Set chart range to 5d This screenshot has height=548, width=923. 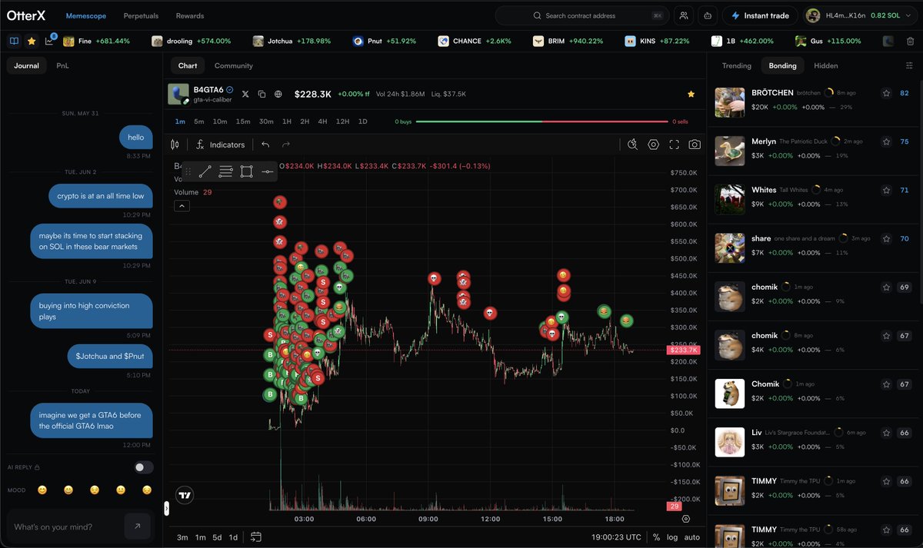[x=217, y=537]
